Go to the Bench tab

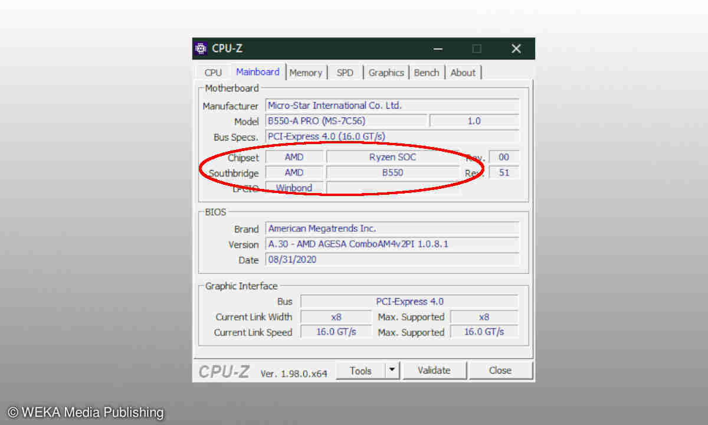[426, 73]
